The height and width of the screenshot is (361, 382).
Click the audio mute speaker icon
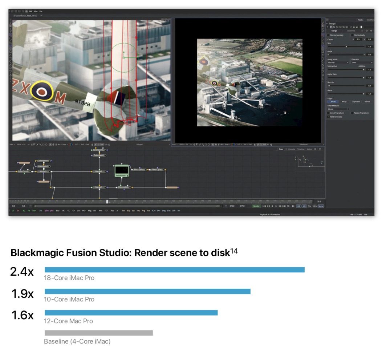point(293,206)
